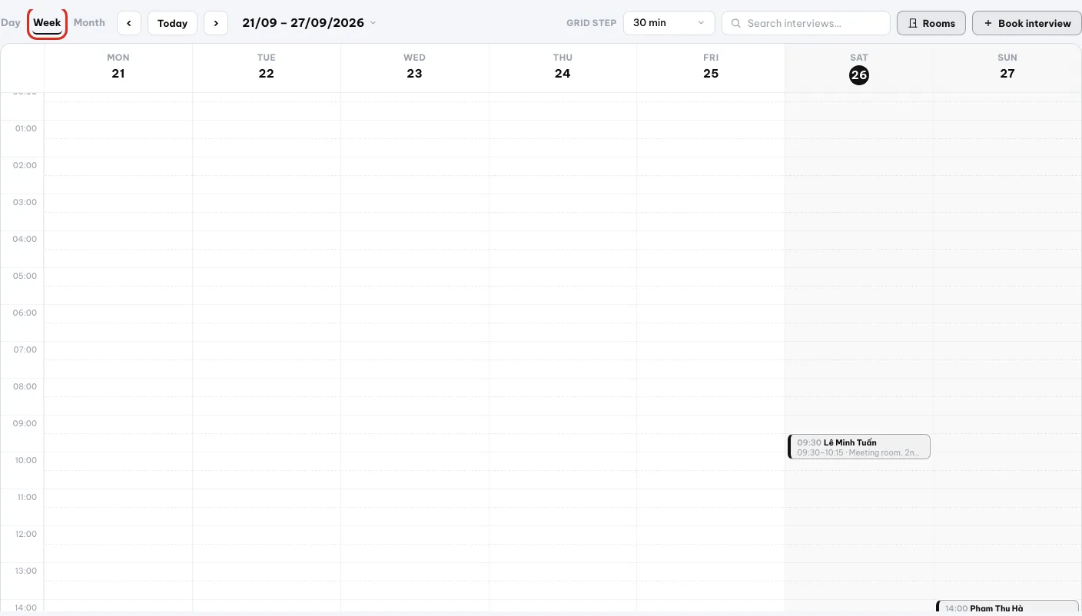Click the 09:00 time label

point(26,423)
